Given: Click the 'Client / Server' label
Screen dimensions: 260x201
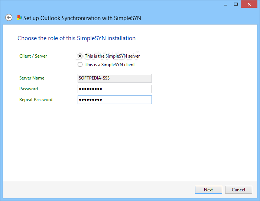Looking at the screenshot, I should point(33,56).
